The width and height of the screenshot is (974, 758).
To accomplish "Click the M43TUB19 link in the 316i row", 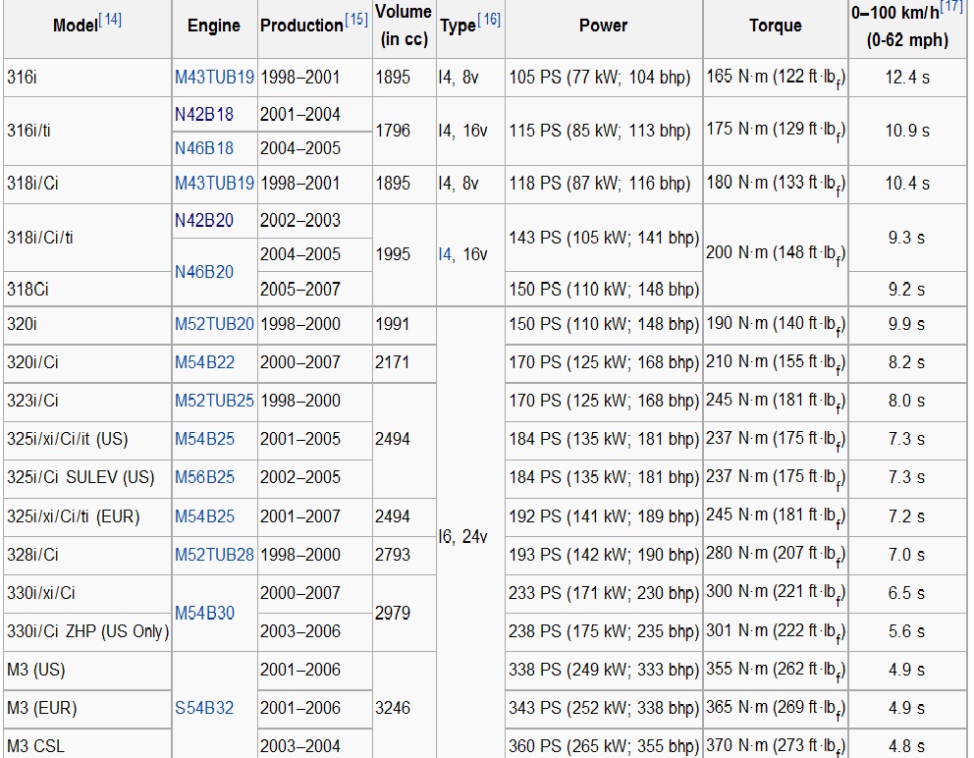I will pyautogui.click(x=214, y=77).
